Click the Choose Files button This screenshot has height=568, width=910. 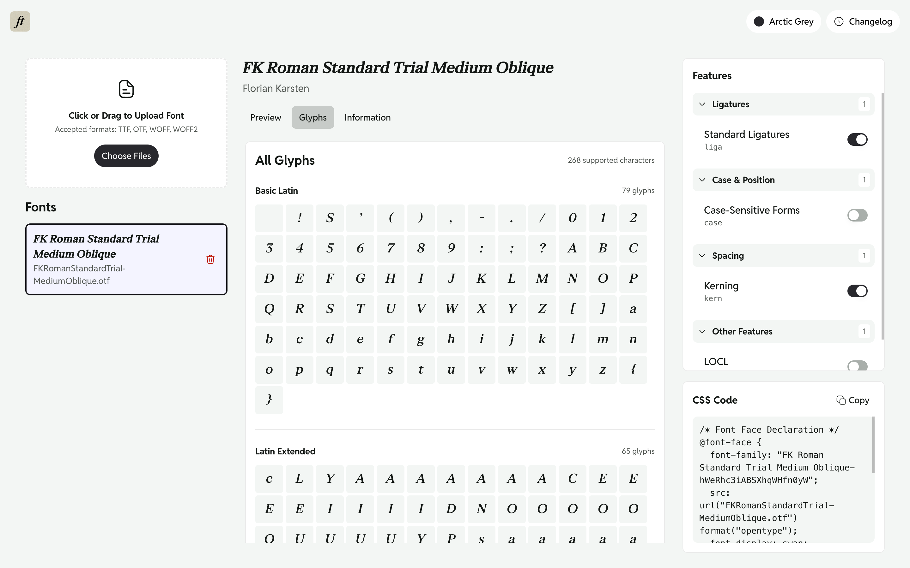coord(126,156)
